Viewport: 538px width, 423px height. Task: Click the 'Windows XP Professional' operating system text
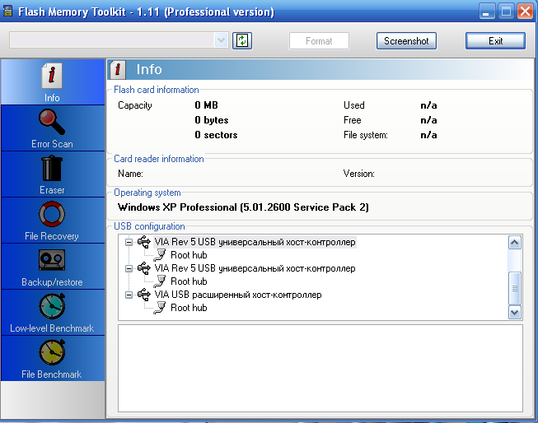pos(243,207)
